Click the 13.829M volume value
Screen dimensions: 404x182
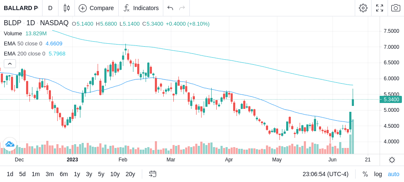tap(36, 34)
